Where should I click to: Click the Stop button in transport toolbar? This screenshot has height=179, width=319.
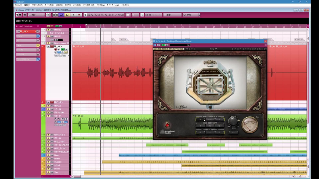click(67, 15)
